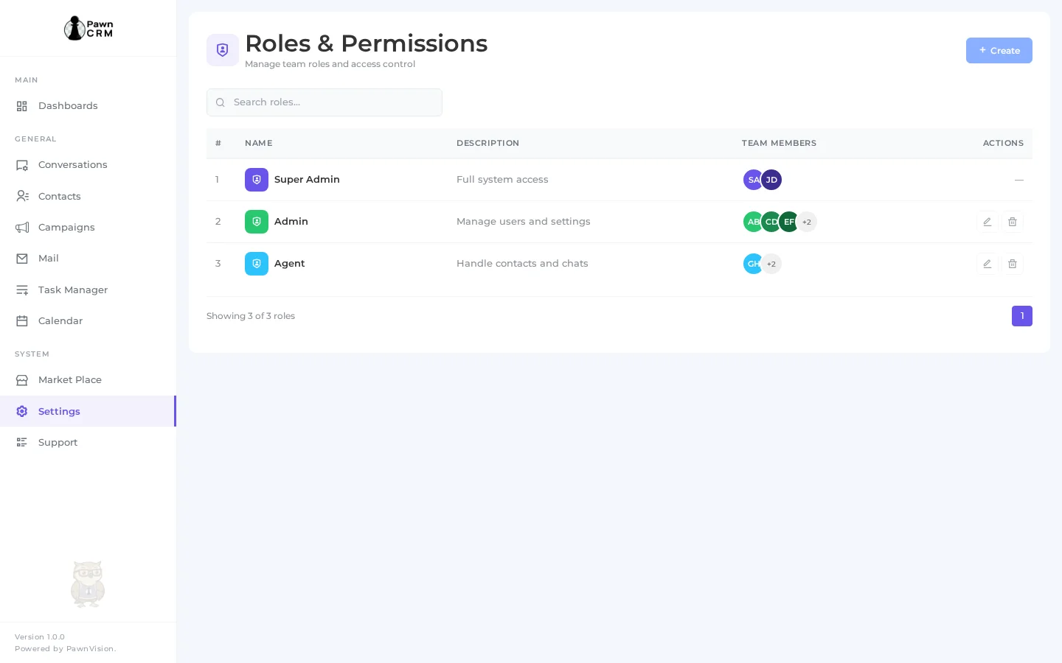This screenshot has height=663, width=1062.
Task: Delete the Agent role using the trash icon
Action: click(1013, 264)
